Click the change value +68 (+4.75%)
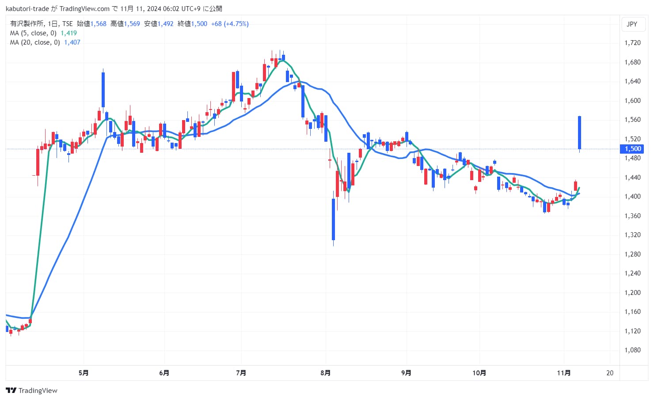Viewport: 654px width, 400px height. (230, 24)
